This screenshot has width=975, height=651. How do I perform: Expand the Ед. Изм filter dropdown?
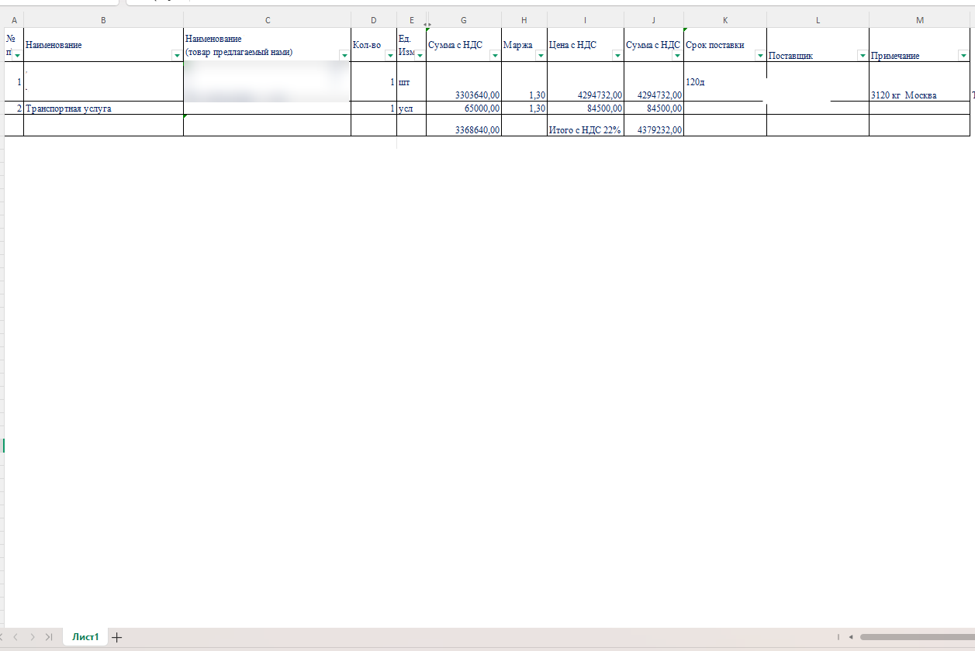[x=420, y=55]
